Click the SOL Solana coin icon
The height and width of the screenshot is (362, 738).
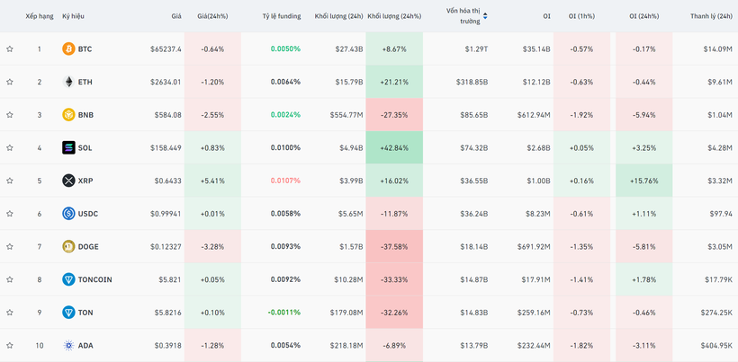[68, 147]
